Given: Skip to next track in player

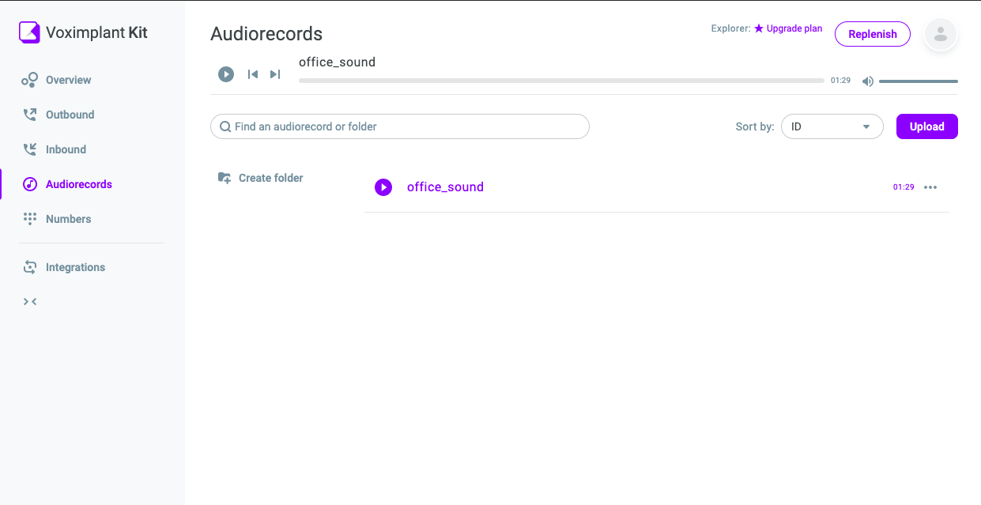Looking at the screenshot, I should pos(275,74).
